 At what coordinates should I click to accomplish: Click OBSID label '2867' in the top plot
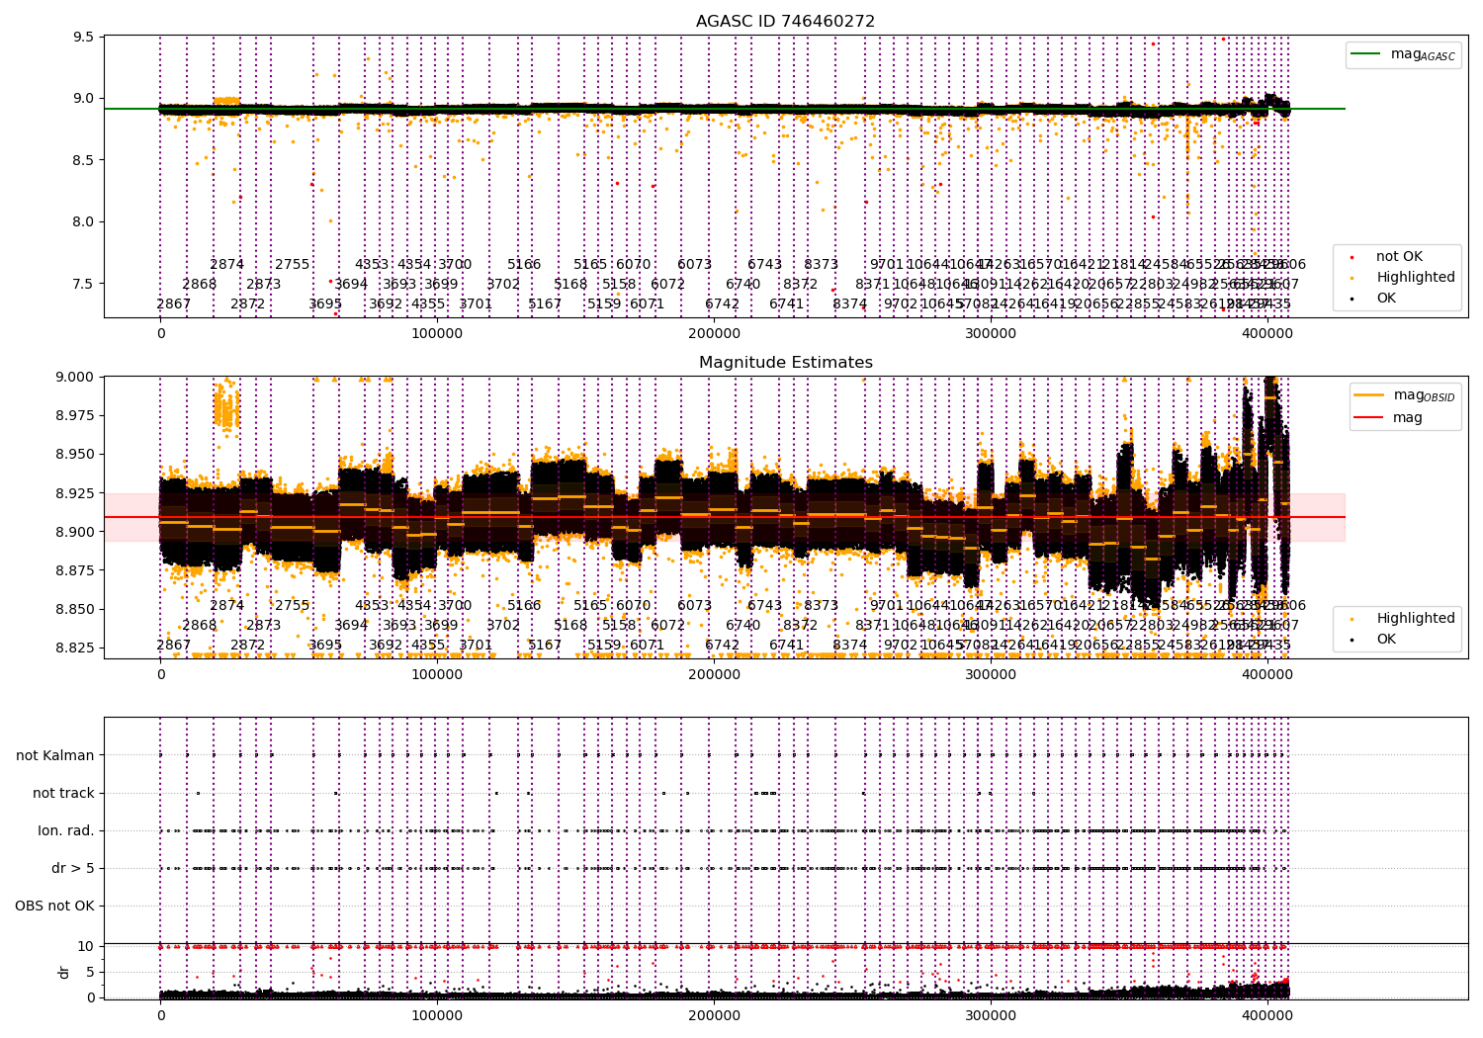(174, 303)
